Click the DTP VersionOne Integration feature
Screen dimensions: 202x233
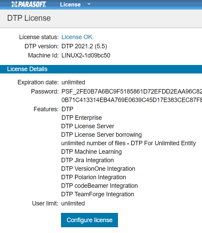point(98,169)
